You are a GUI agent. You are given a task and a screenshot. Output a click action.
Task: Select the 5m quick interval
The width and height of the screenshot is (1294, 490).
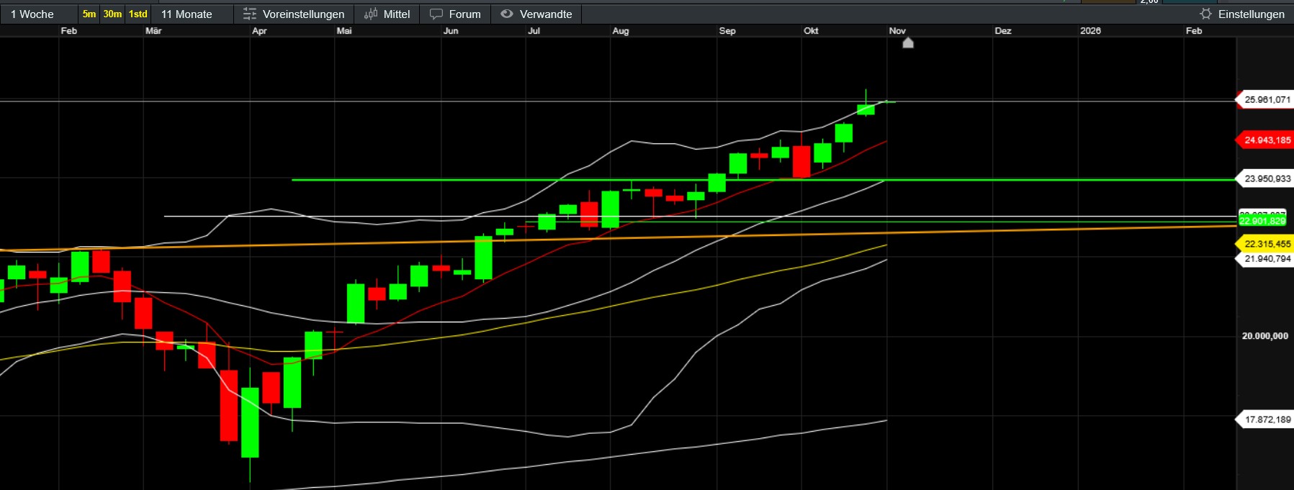click(x=89, y=14)
